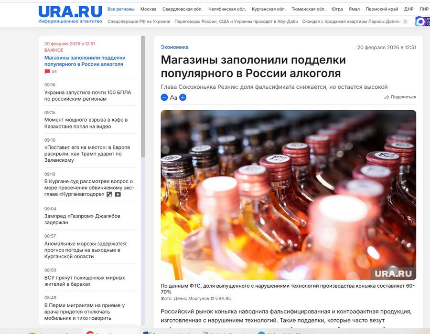This screenshot has height=334, width=430.
Task: Click the purple icon at header right edge
Action: [x=421, y=21]
